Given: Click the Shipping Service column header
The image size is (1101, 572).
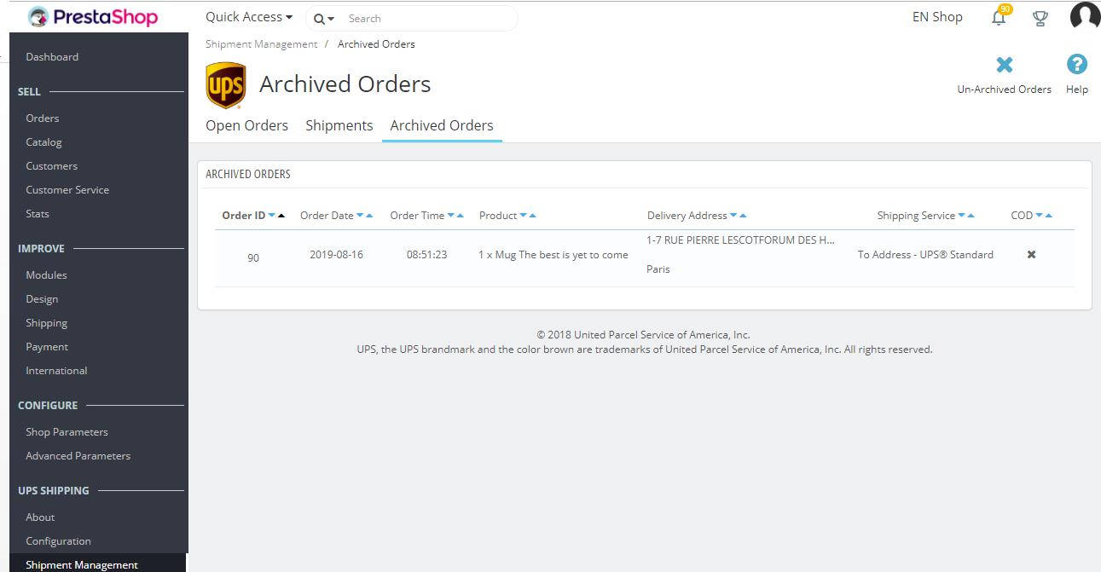Looking at the screenshot, I should tap(916, 216).
